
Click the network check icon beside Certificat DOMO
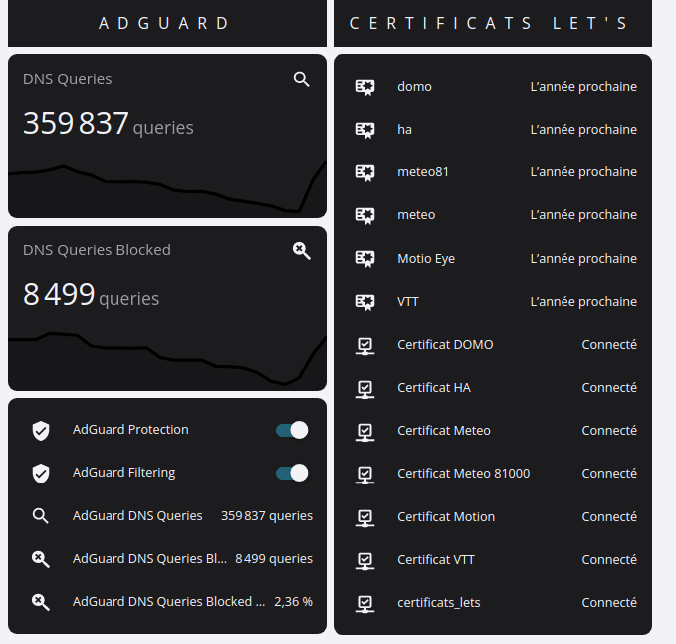click(365, 345)
